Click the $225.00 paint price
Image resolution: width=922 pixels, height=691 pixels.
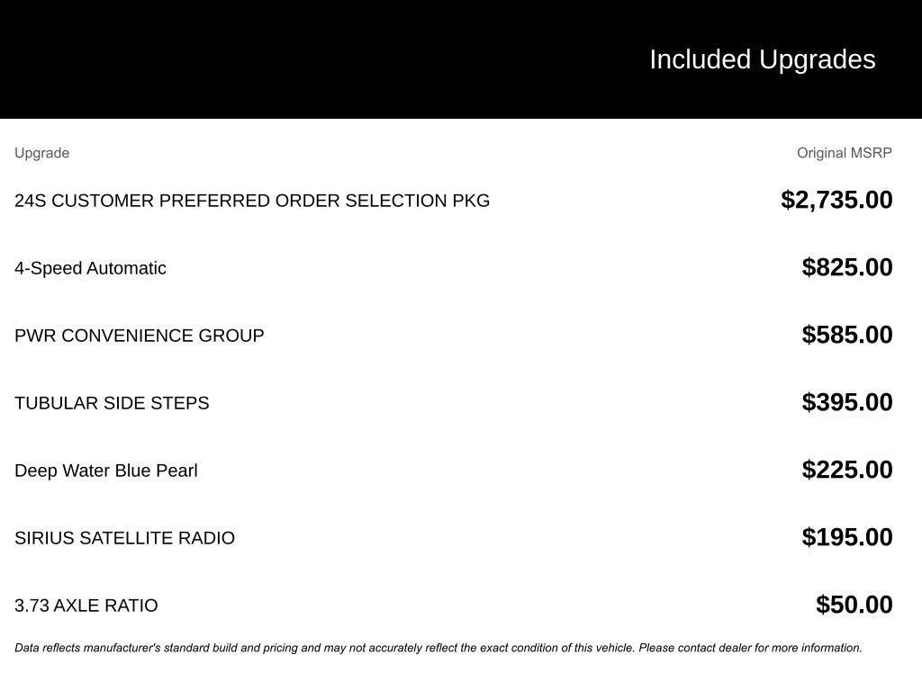coord(847,470)
